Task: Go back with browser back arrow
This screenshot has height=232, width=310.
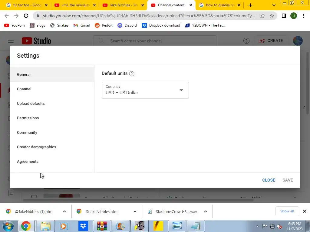Action: 7,16
